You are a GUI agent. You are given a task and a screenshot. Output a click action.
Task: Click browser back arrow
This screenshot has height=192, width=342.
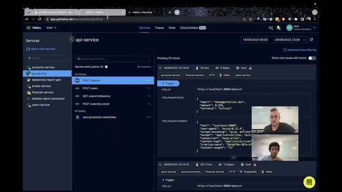27,19
